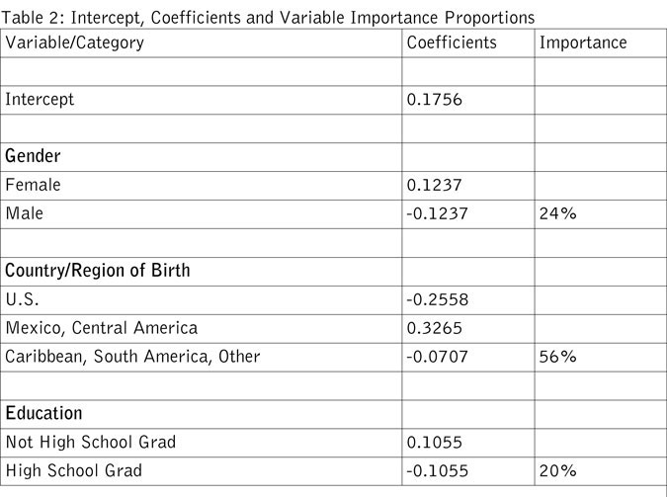
Task: Select the Intercept row label
Action: (40, 100)
